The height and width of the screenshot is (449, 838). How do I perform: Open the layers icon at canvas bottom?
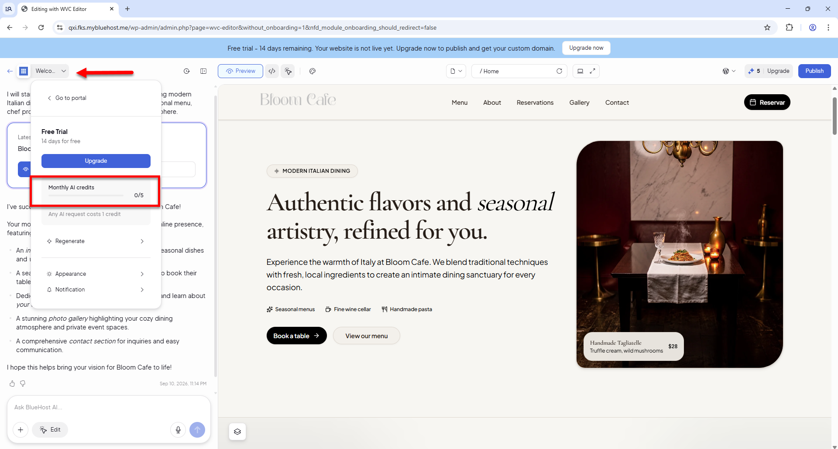click(x=237, y=432)
